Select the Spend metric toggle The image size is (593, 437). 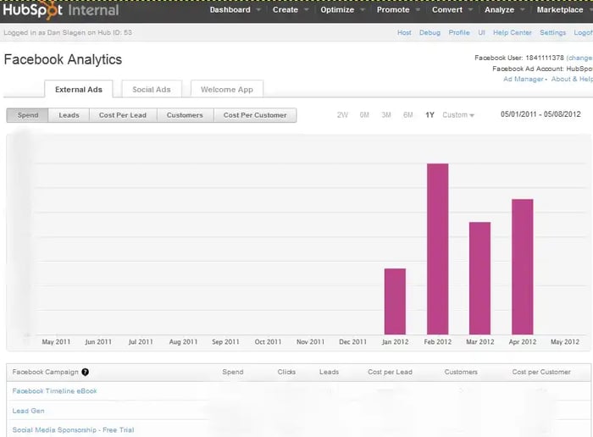tap(27, 115)
